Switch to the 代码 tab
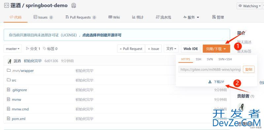The width and height of the screenshot is (264, 130). (x=16, y=17)
